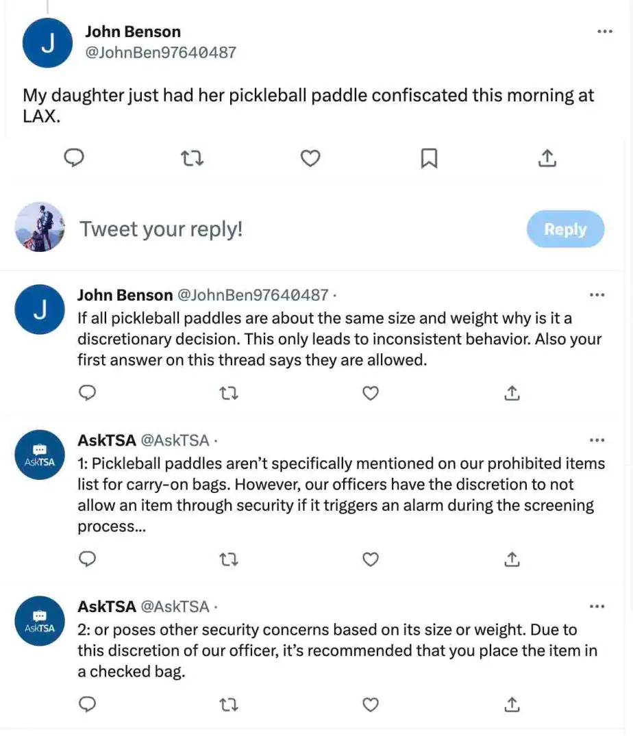Open more options on John Benson's reply
The height and width of the screenshot is (736, 633).
tap(597, 295)
